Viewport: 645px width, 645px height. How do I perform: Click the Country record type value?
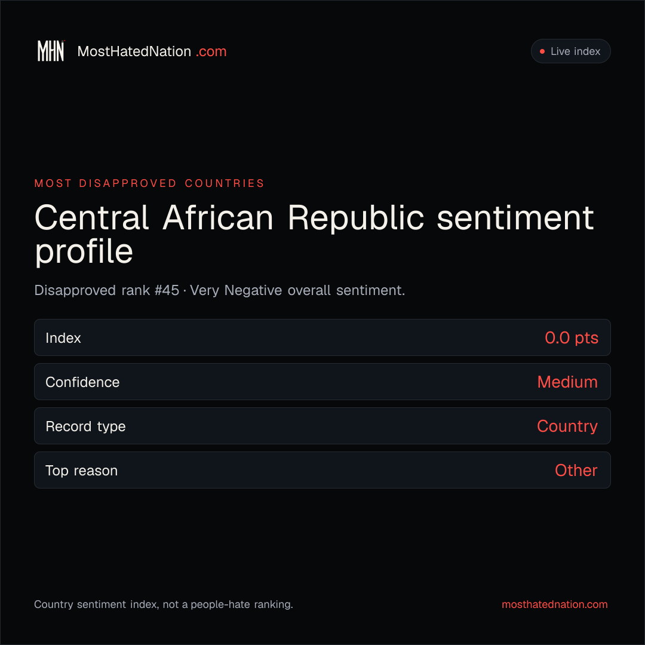(x=567, y=426)
